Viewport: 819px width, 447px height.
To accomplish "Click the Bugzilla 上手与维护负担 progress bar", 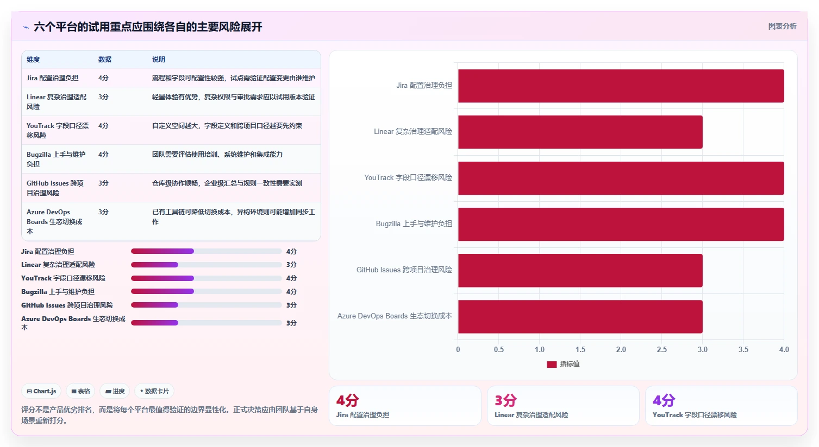I will pos(206,291).
